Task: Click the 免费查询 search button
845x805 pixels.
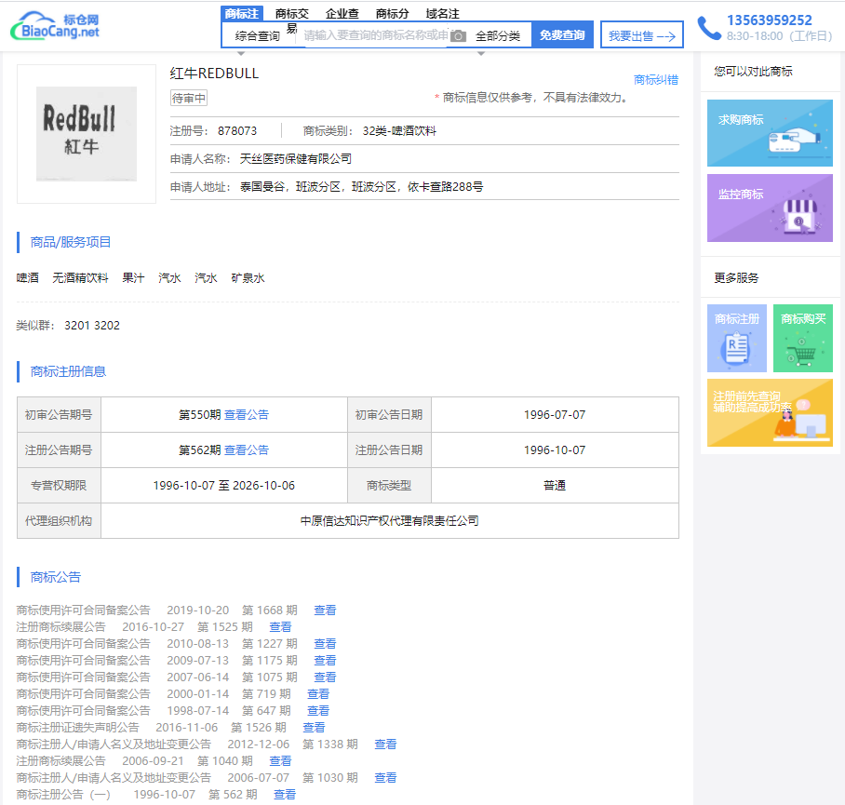Action: click(562, 35)
